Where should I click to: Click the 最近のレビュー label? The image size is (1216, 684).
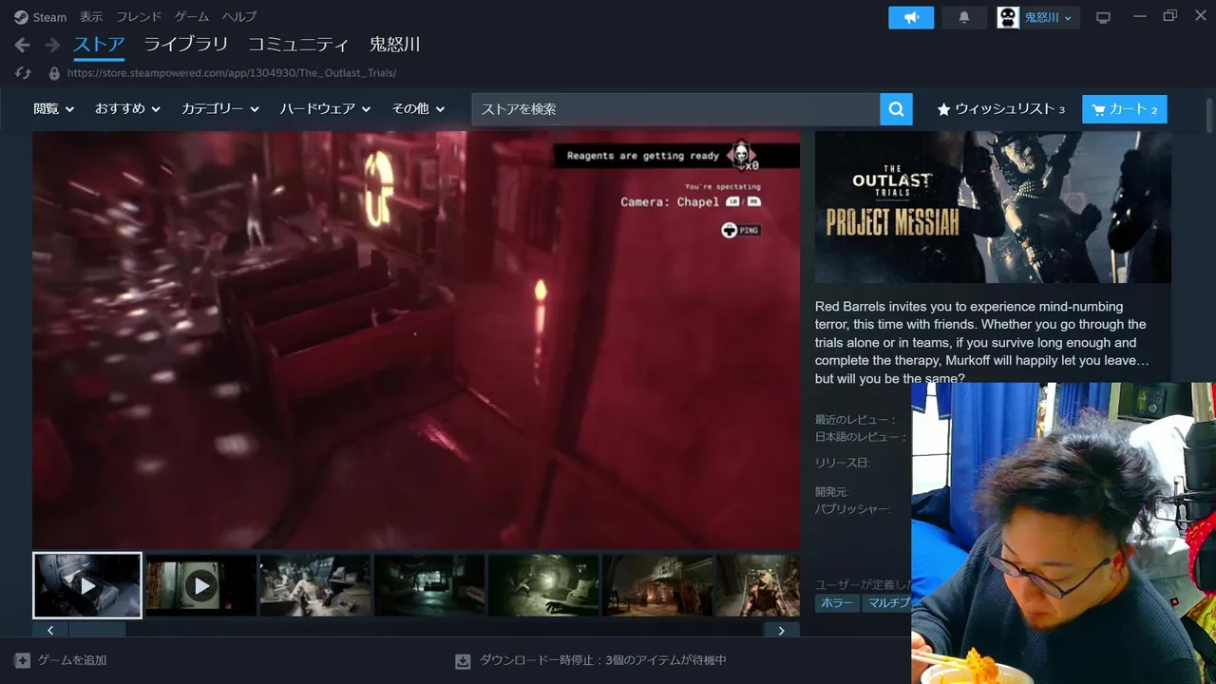coord(855,420)
